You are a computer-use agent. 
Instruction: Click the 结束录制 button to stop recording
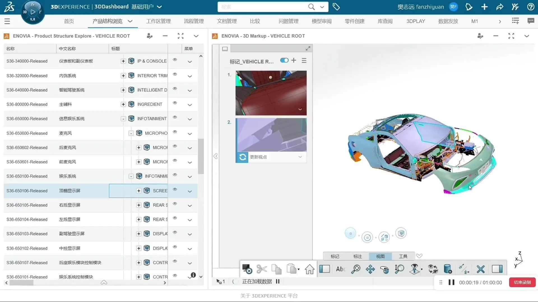coord(522,282)
